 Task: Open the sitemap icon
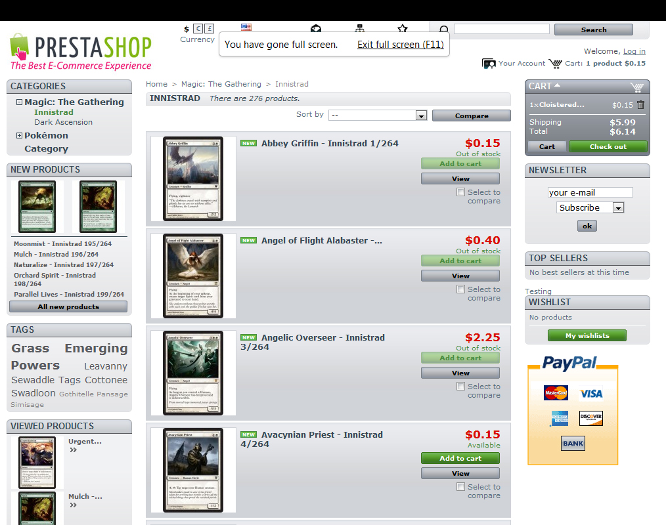360,28
